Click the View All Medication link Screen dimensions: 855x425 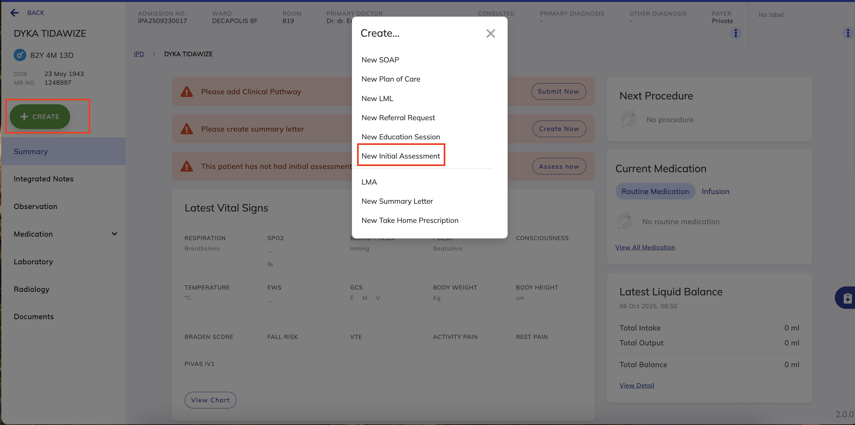pos(645,247)
